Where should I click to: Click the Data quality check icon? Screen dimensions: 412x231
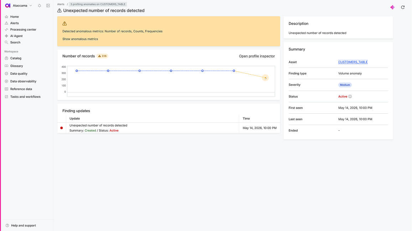pos(6,74)
